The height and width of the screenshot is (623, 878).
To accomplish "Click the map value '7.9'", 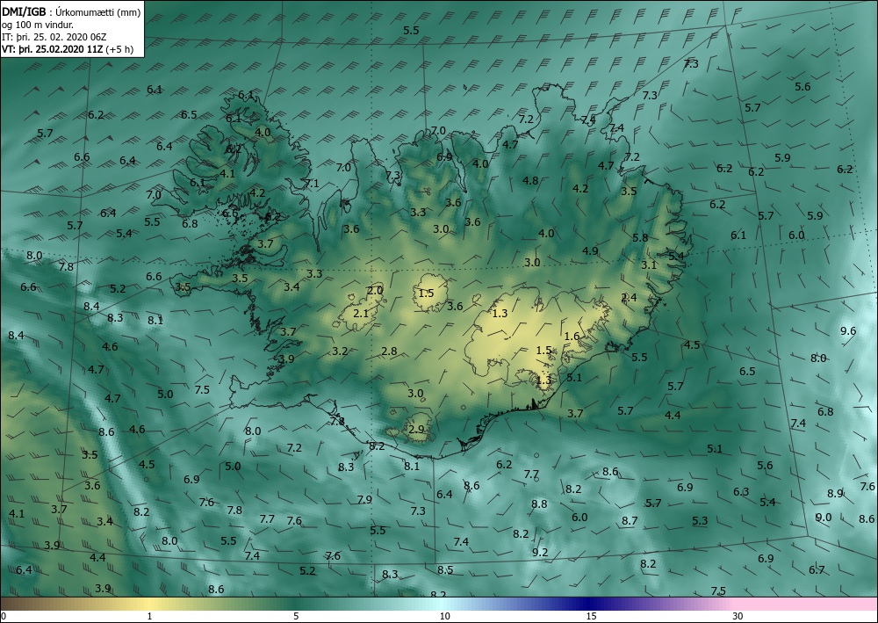I will pos(364,499).
